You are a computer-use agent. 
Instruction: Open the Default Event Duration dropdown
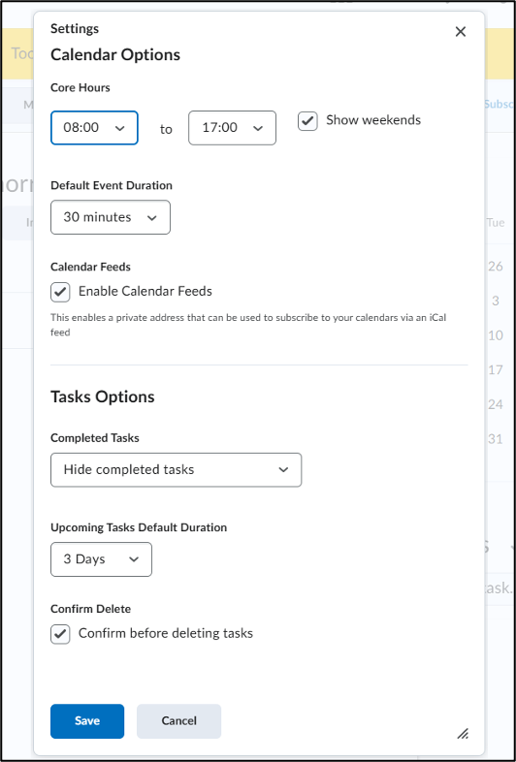[x=111, y=217]
